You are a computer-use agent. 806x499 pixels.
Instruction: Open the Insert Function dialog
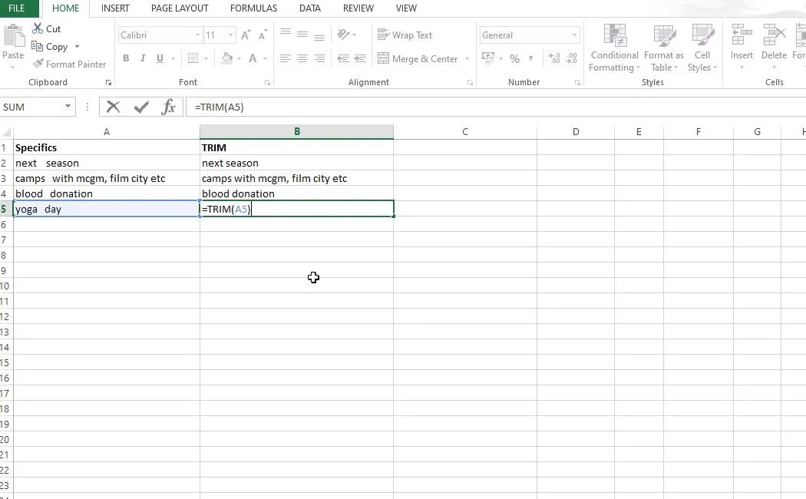(x=168, y=107)
